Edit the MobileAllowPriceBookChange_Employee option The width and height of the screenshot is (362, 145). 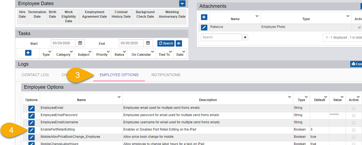tap(32, 137)
